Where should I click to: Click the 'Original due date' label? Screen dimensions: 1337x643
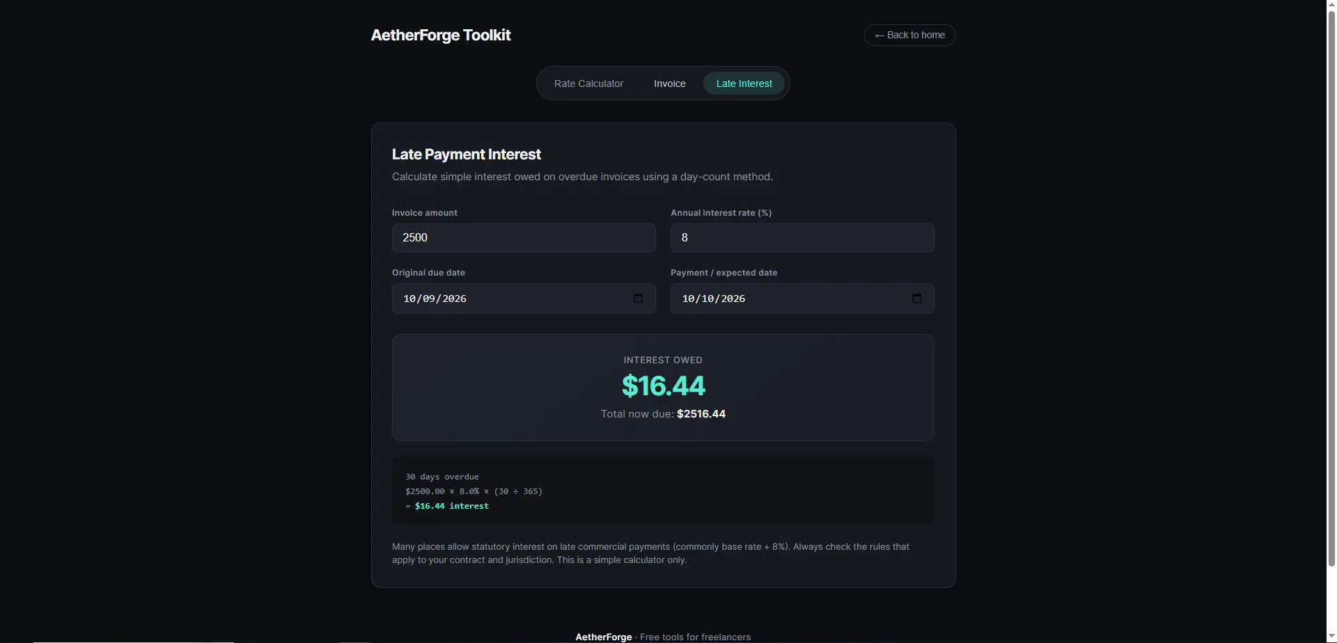(x=428, y=273)
